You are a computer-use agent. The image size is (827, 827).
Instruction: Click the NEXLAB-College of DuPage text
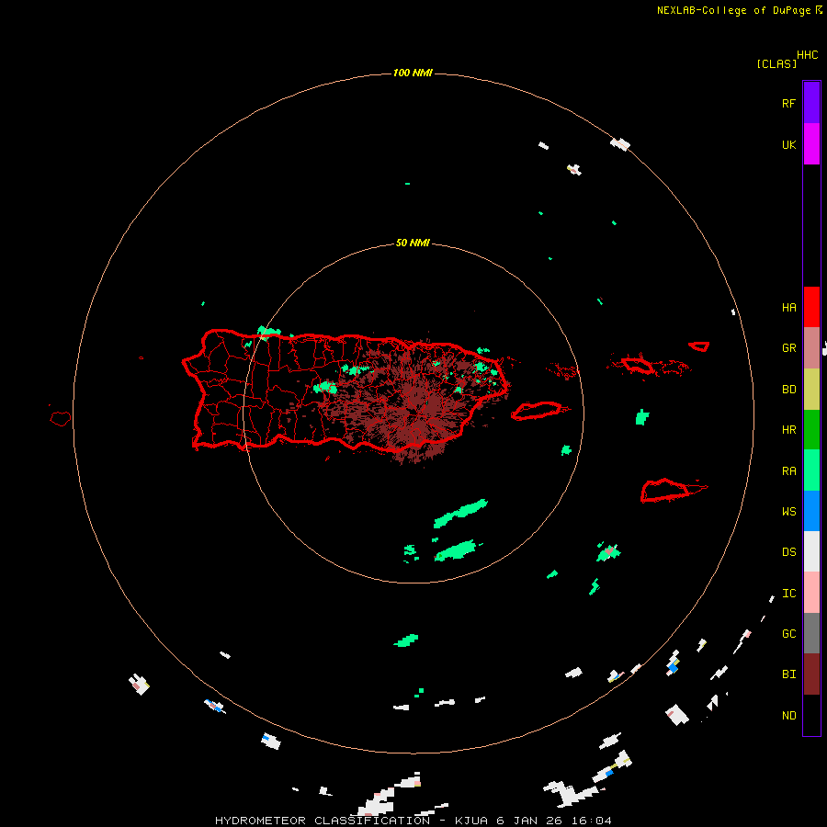(x=733, y=10)
